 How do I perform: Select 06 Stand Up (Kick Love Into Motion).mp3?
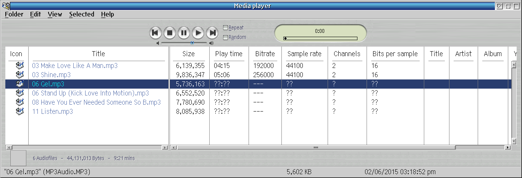pyautogui.click(x=91, y=93)
